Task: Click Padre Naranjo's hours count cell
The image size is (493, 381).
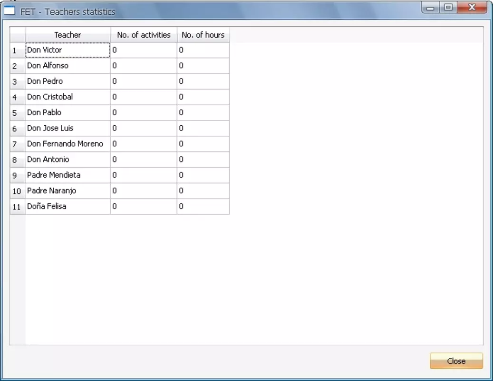Action: [203, 191]
